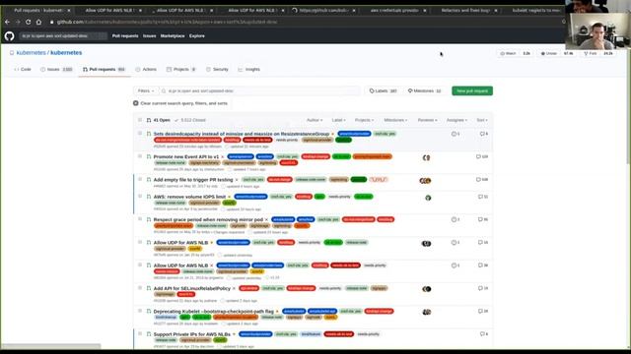Viewport: 631px width, 354px height.
Task: Click reviewer avatars on Promote new Event API row
Action: [426, 157]
